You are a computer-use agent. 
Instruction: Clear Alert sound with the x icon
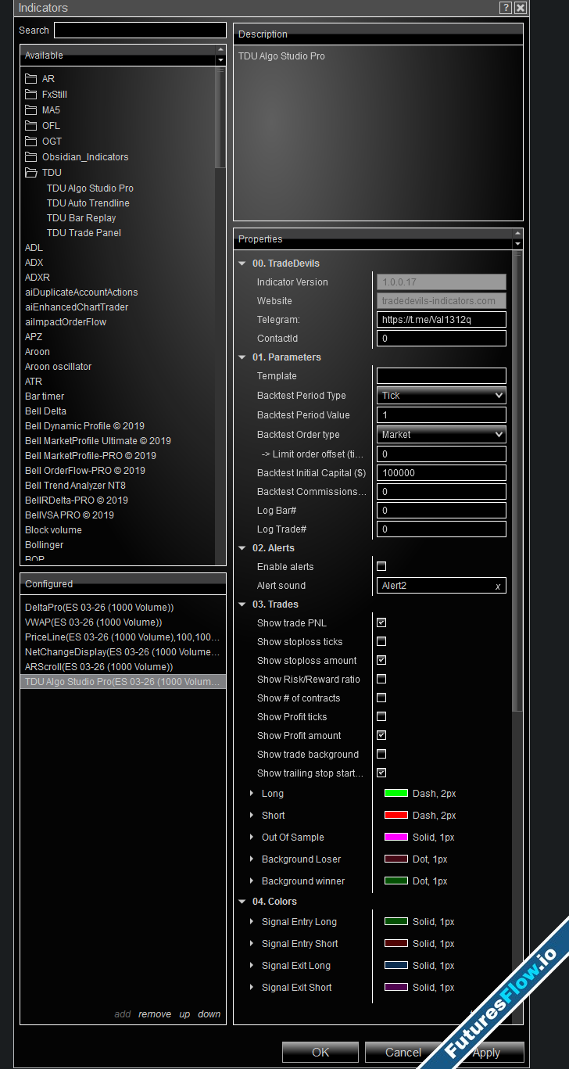[498, 587]
